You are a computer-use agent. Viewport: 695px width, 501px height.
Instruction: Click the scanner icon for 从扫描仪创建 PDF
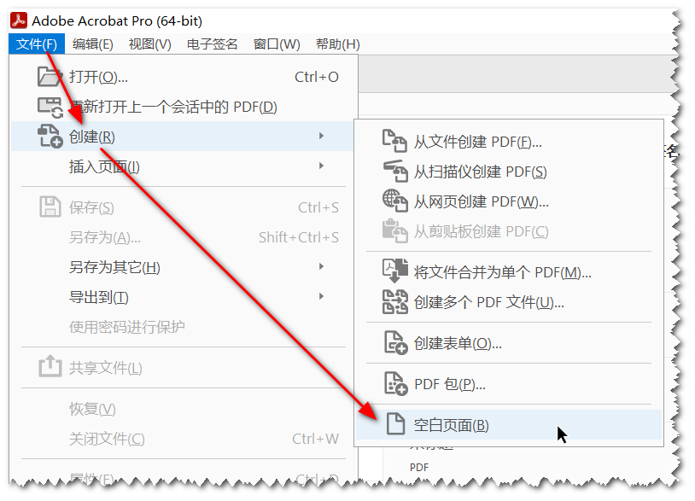click(x=395, y=171)
